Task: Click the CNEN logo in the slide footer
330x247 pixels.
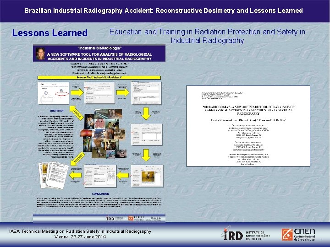Action: click(299, 234)
